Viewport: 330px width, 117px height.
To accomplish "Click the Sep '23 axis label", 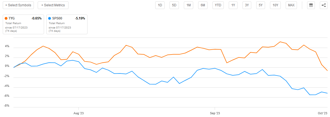I will tap(215, 113).
